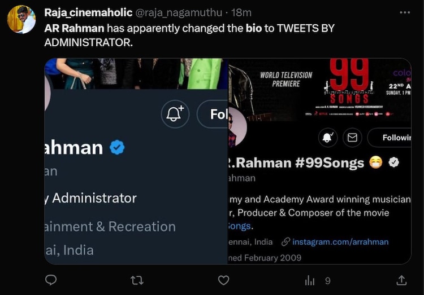Click the share tweet icon
This screenshot has height=295, width=424.
[401, 280]
